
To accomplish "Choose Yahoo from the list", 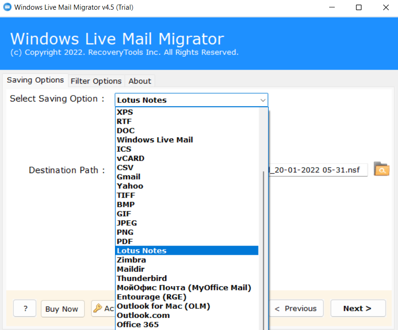I will click(187, 186).
